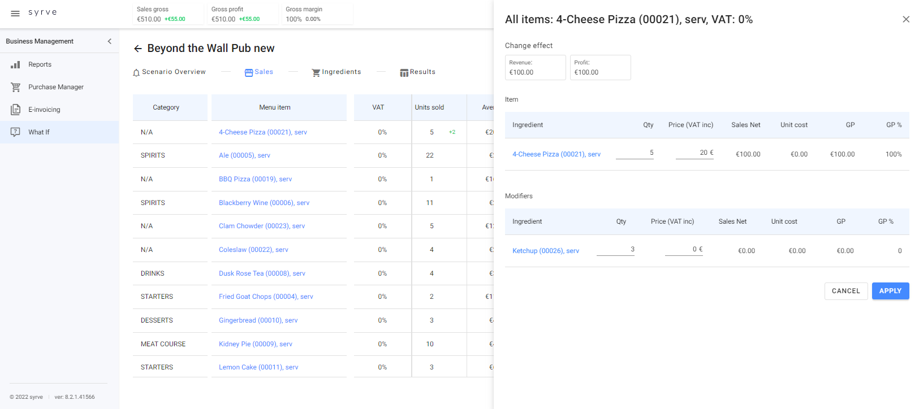
Task: Open the Ketchup (00026) modifier link
Action: (x=546, y=251)
